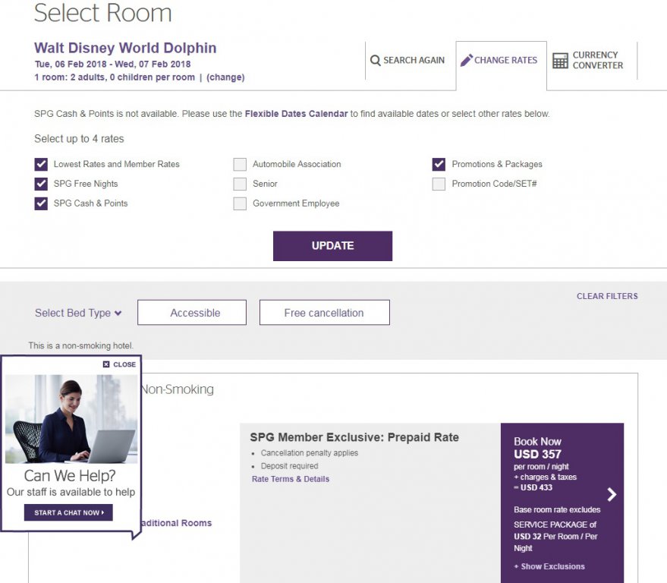This screenshot has width=667, height=583.
Task: Click the Change Rates pencil icon
Action: point(467,60)
